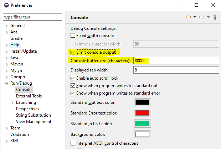
Task: Open the forward history dropdown arrow
Action: pyautogui.click(x=208, y=17)
